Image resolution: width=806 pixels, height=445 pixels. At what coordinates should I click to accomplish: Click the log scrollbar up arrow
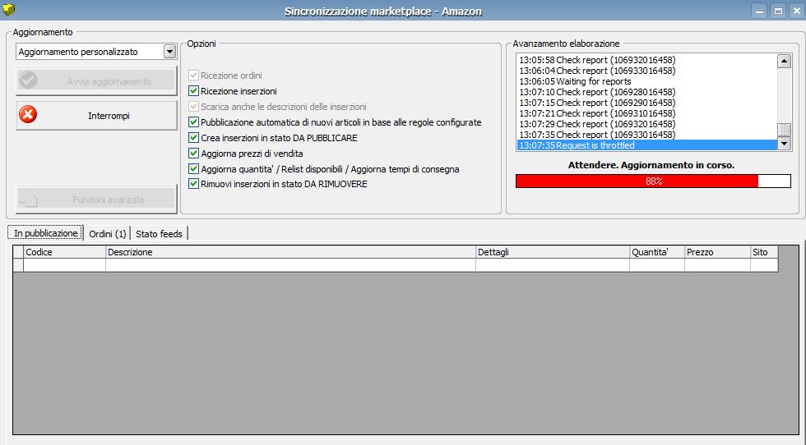coord(783,61)
